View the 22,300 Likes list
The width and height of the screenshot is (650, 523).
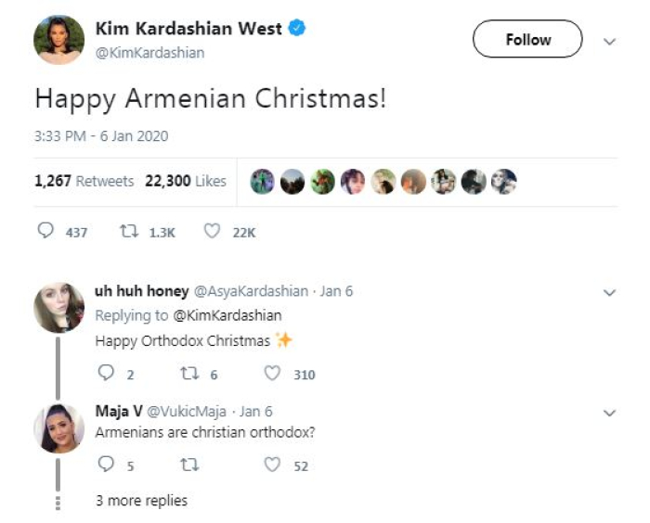tap(186, 181)
